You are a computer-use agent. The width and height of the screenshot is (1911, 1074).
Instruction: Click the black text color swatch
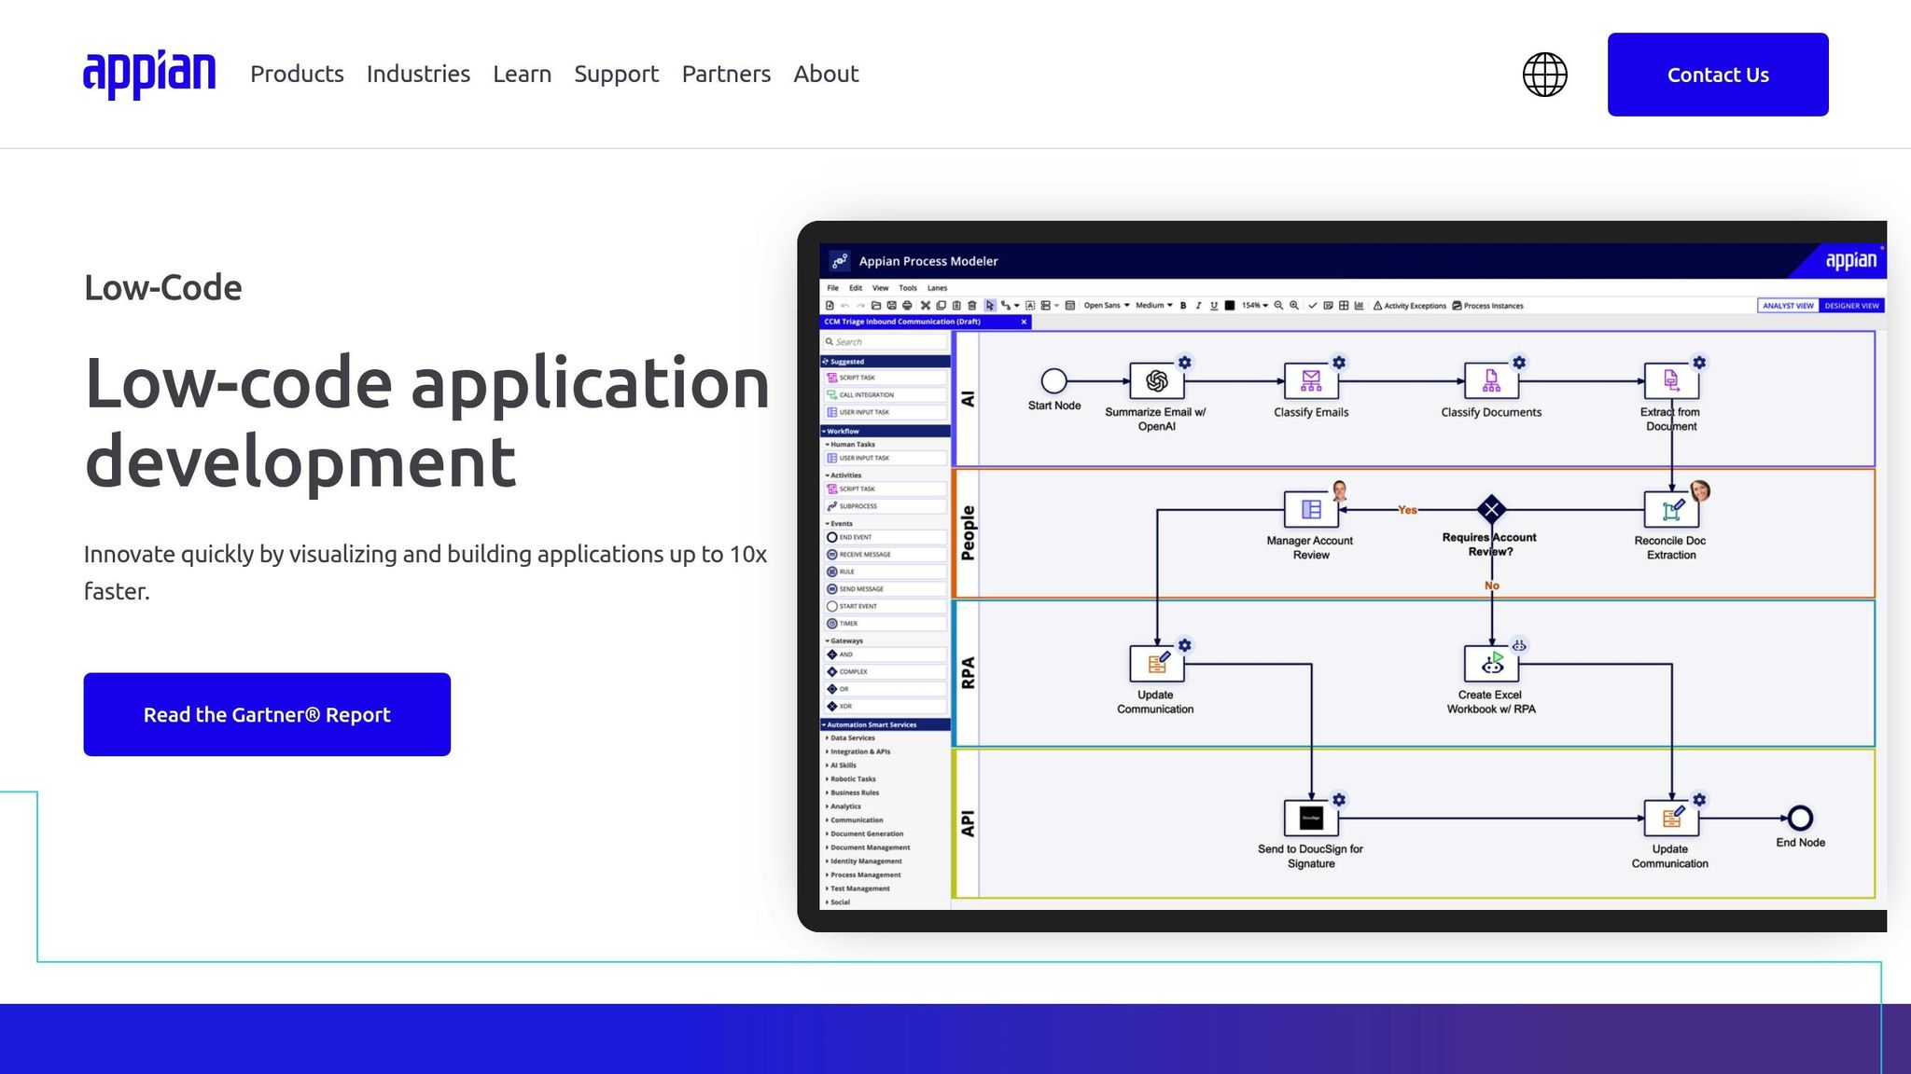1230,305
